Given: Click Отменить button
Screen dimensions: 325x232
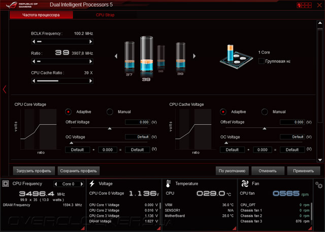Looking at the screenshot, I should pos(268,171).
